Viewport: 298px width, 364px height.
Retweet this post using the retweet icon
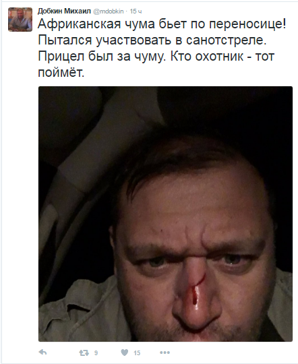tap(84, 353)
